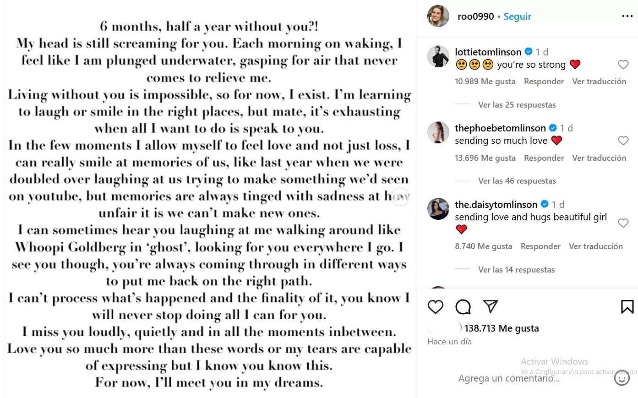Open the.daisytomlinson profile avatar

tap(438, 209)
